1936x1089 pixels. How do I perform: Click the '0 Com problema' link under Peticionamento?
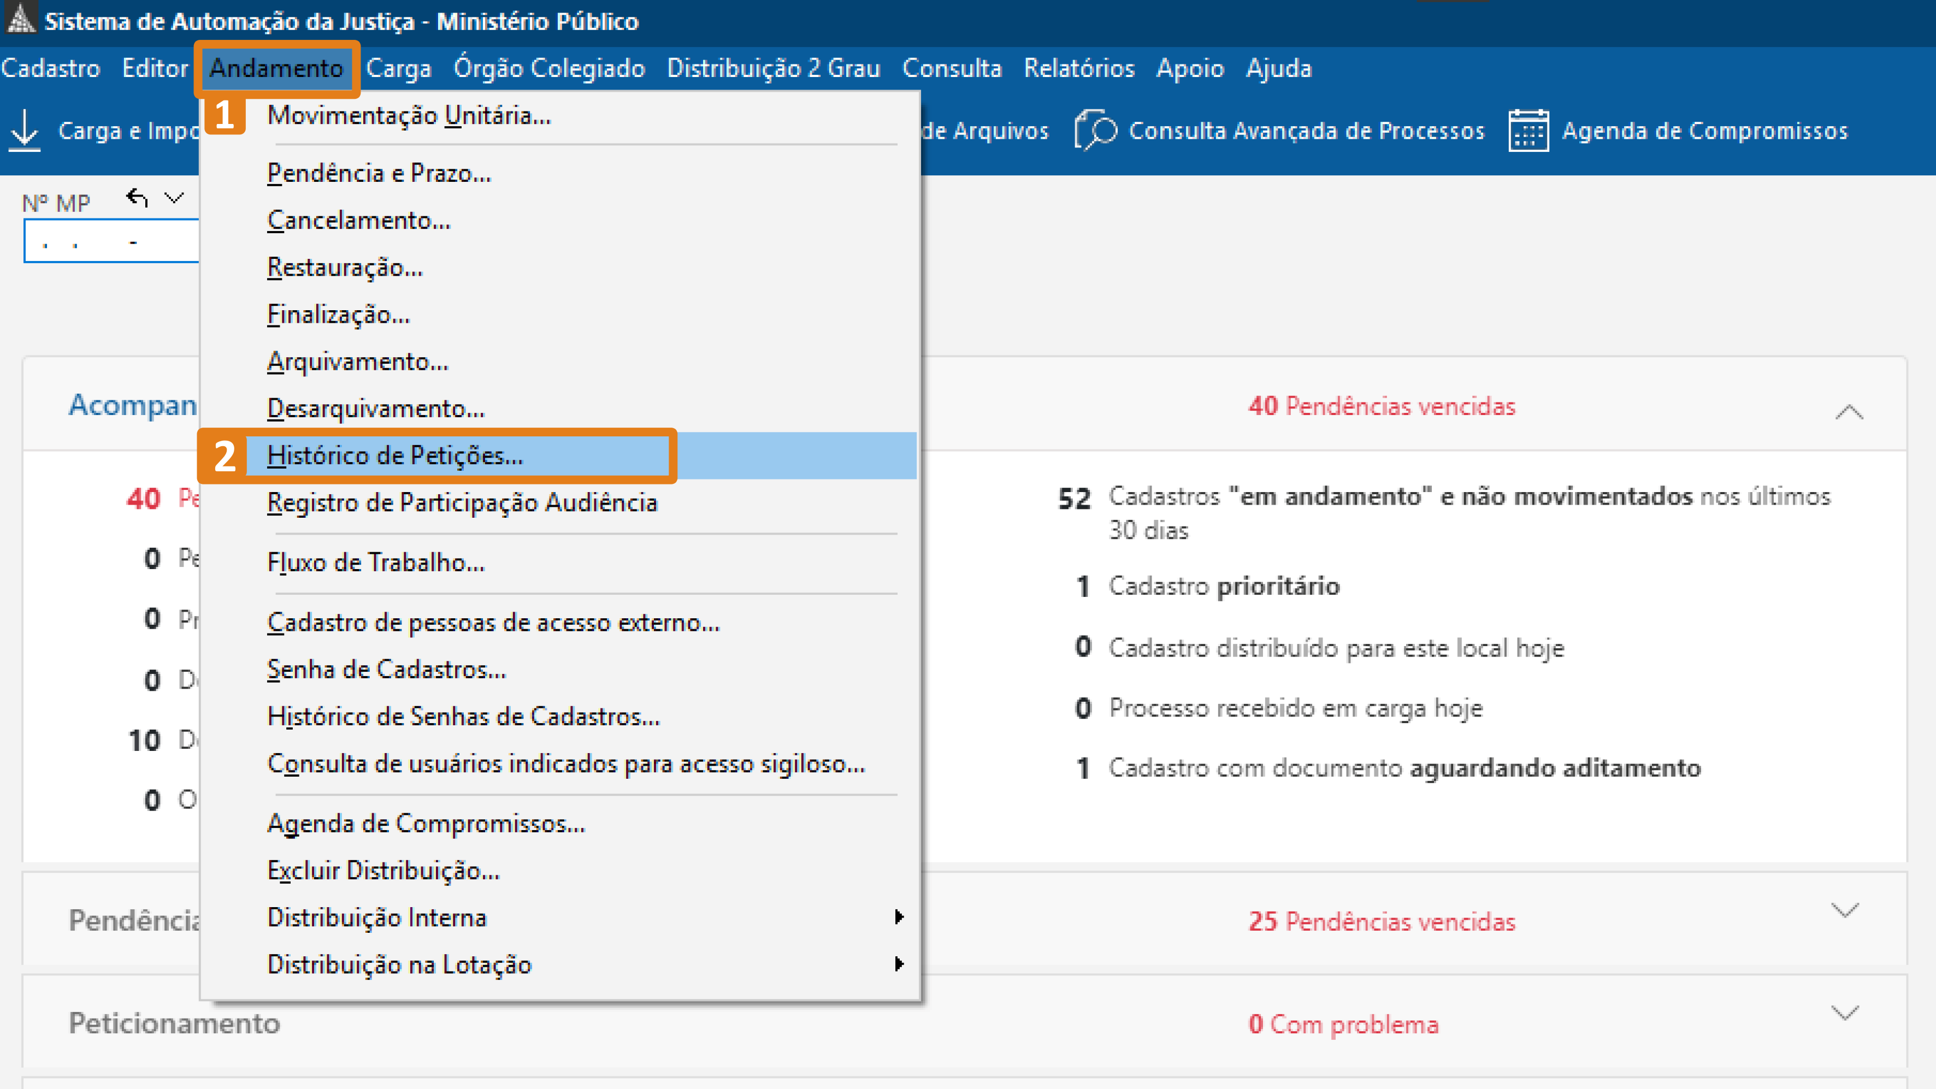(1344, 1023)
